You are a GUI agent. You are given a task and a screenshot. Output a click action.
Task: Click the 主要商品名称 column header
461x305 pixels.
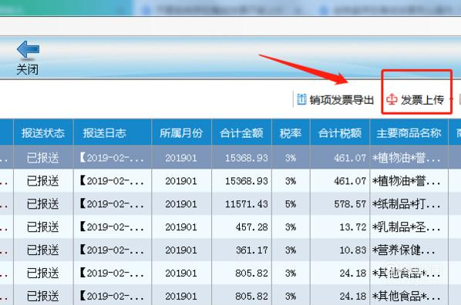tap(409, 132)
